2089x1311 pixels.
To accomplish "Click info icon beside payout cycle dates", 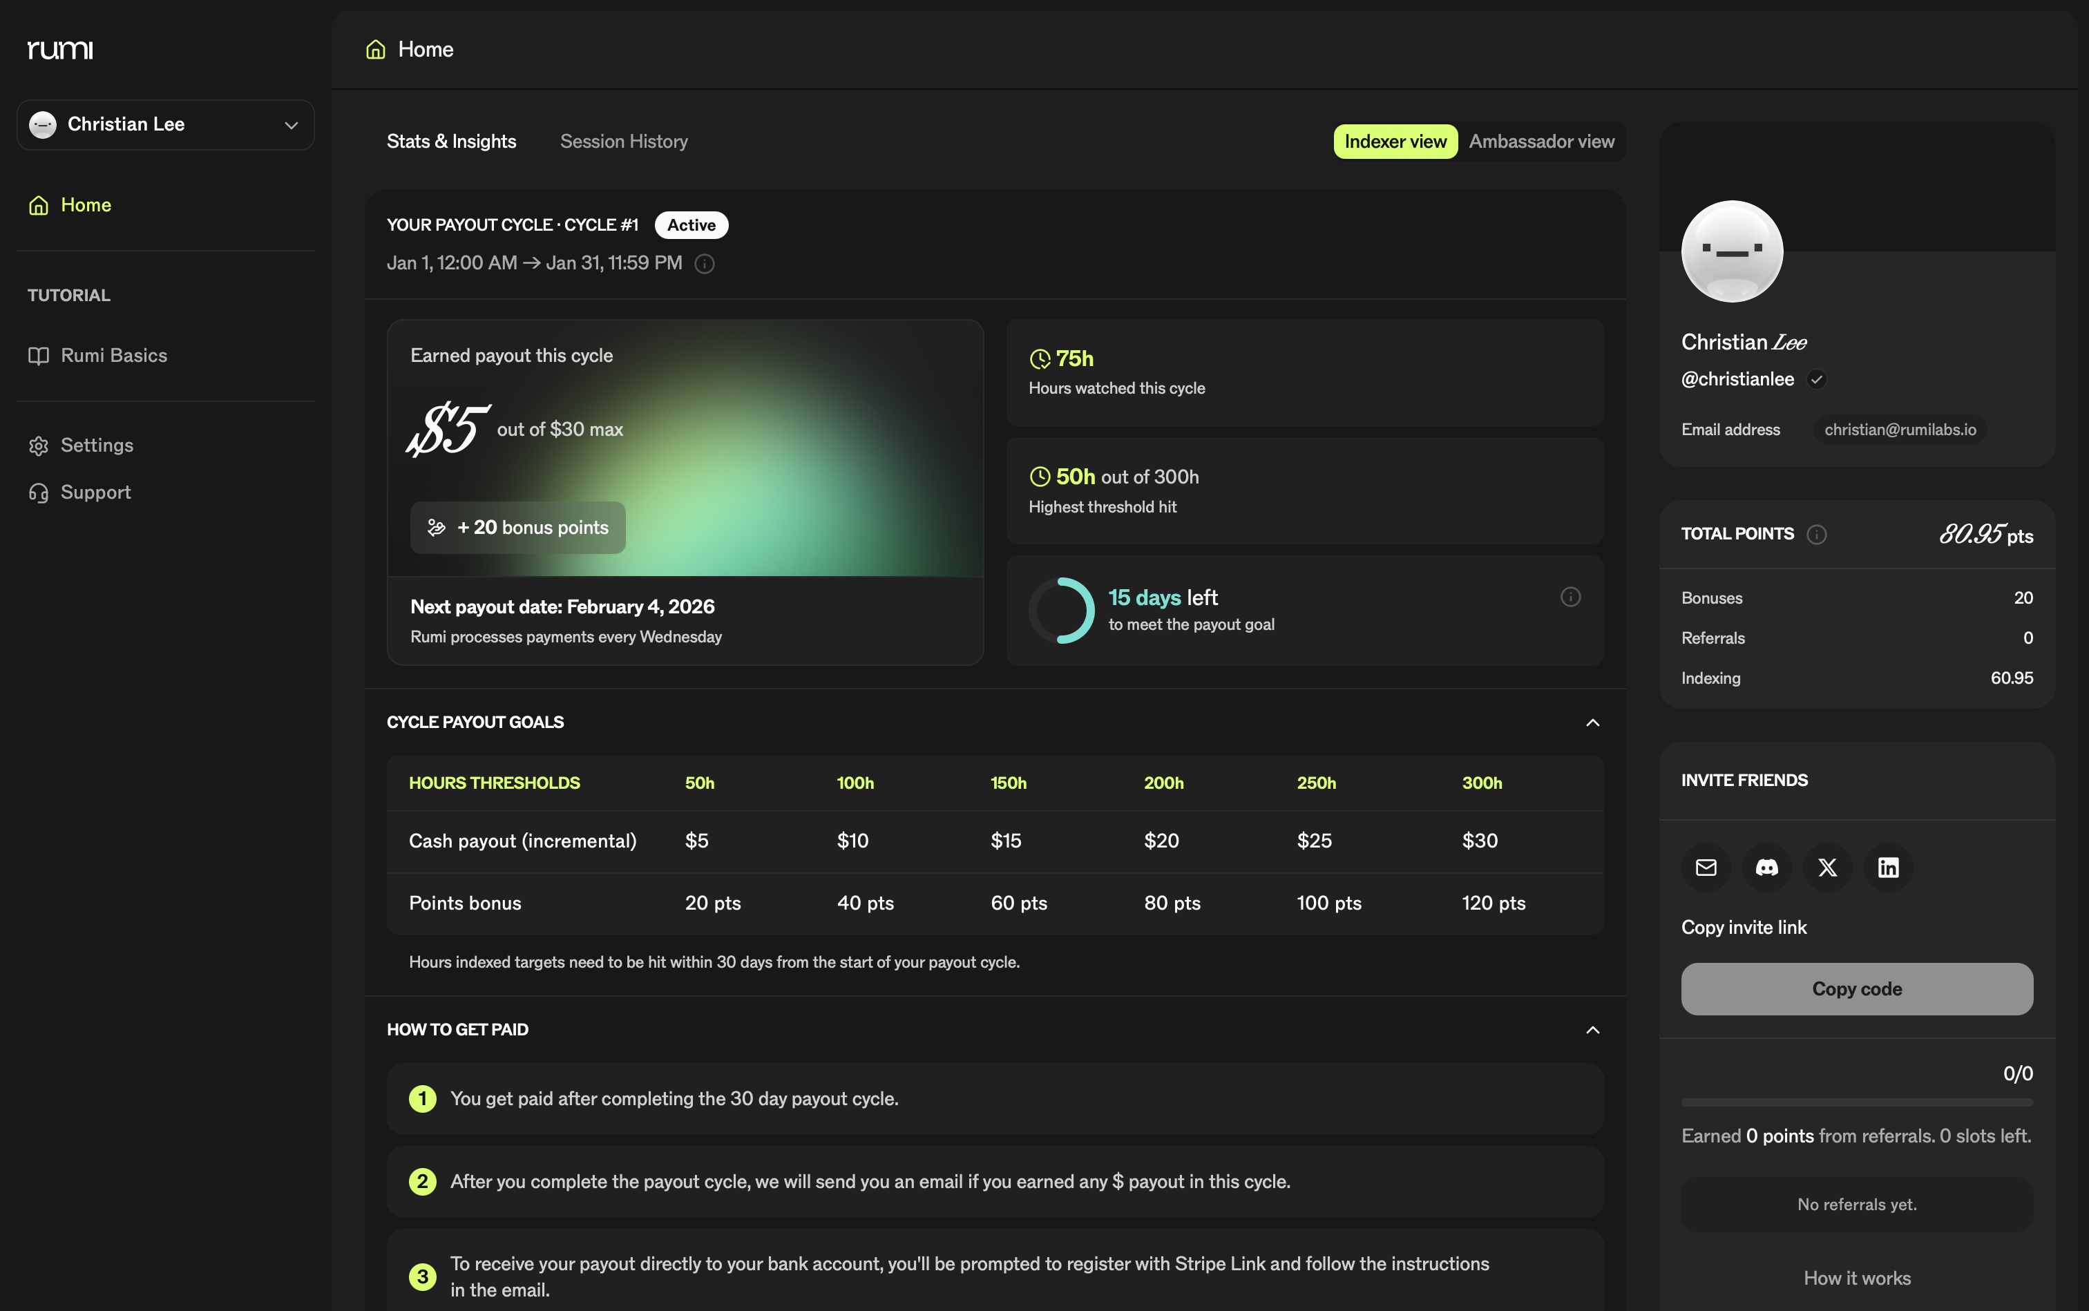I will coord(704,264).
